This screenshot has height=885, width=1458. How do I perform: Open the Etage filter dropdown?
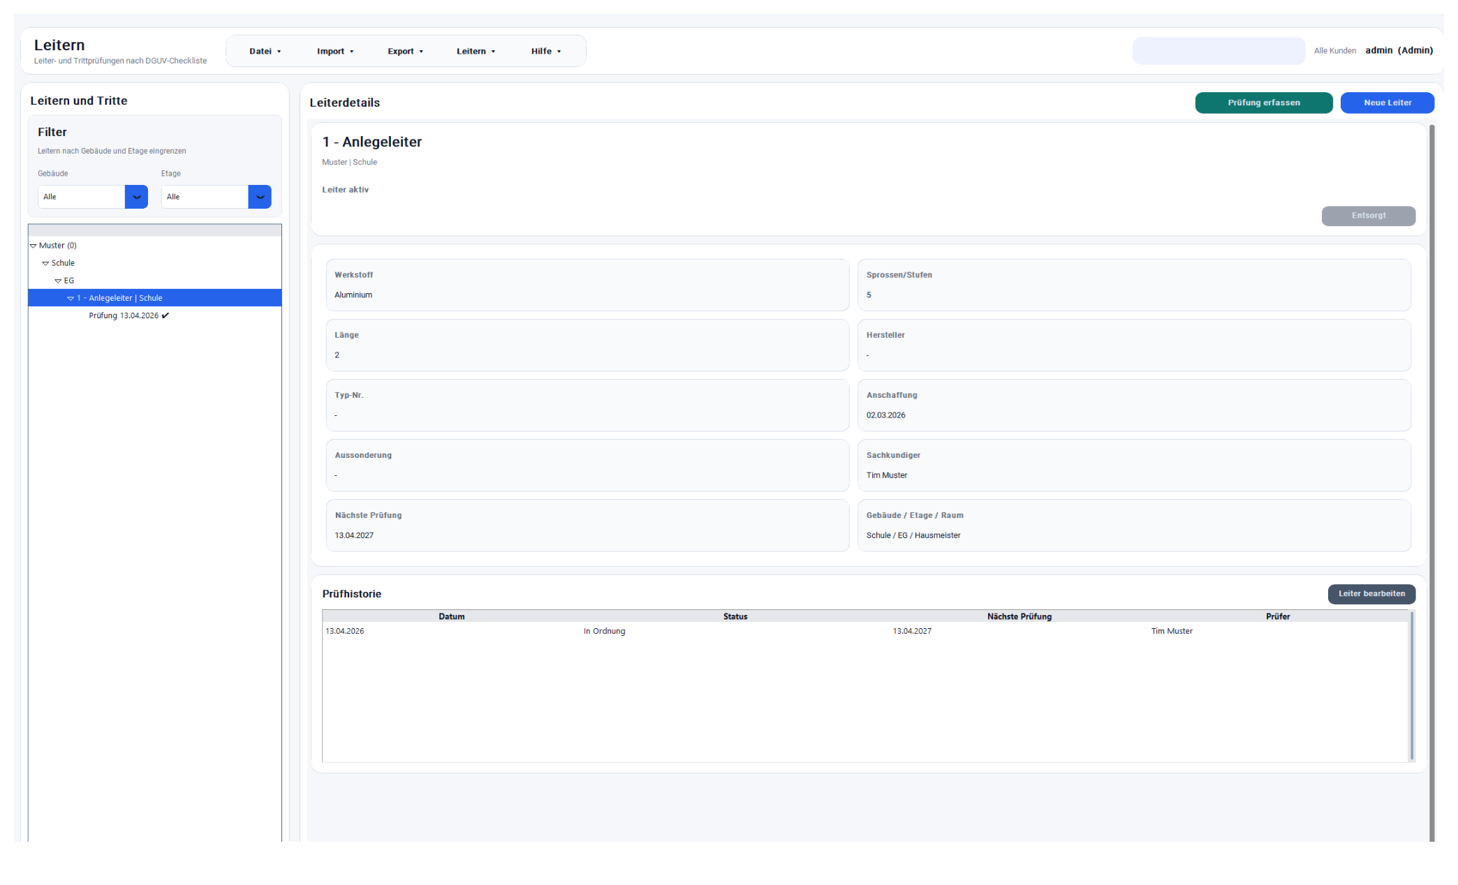[260, 197]
